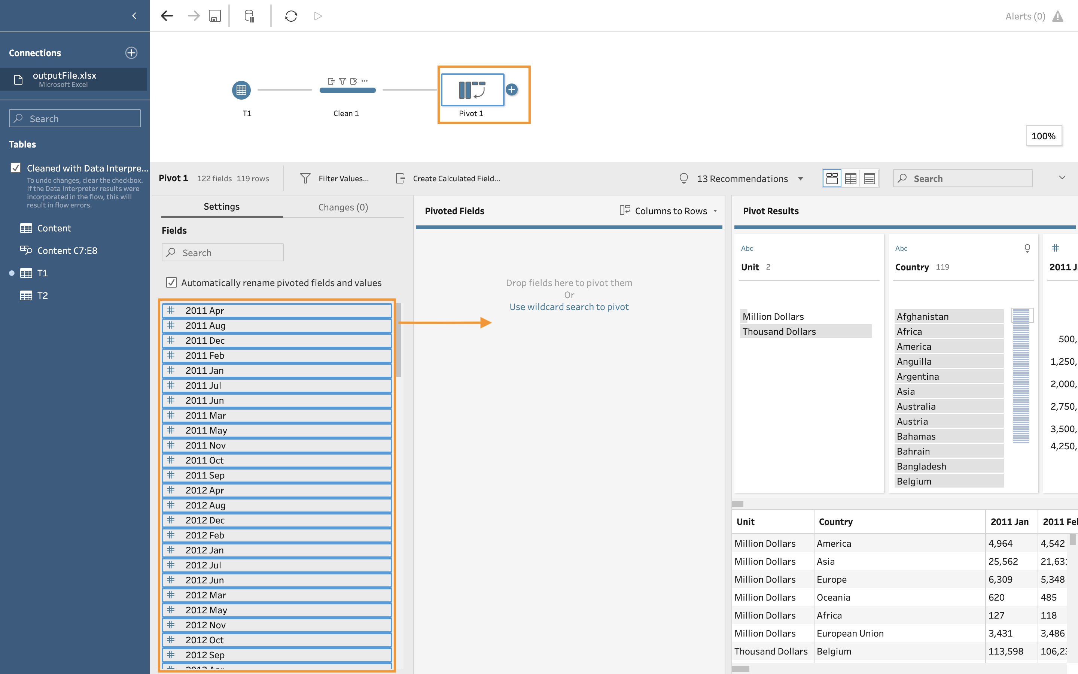
Task: Select the T1 input step icon
Action: [241, 90]
